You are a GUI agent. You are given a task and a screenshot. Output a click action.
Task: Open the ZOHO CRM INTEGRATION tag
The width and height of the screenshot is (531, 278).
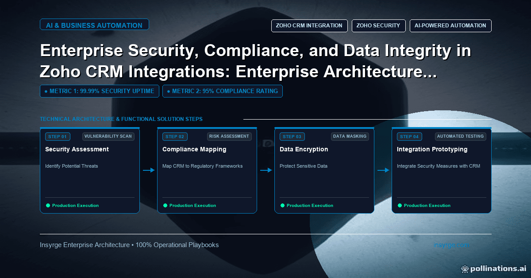point(309,26)
